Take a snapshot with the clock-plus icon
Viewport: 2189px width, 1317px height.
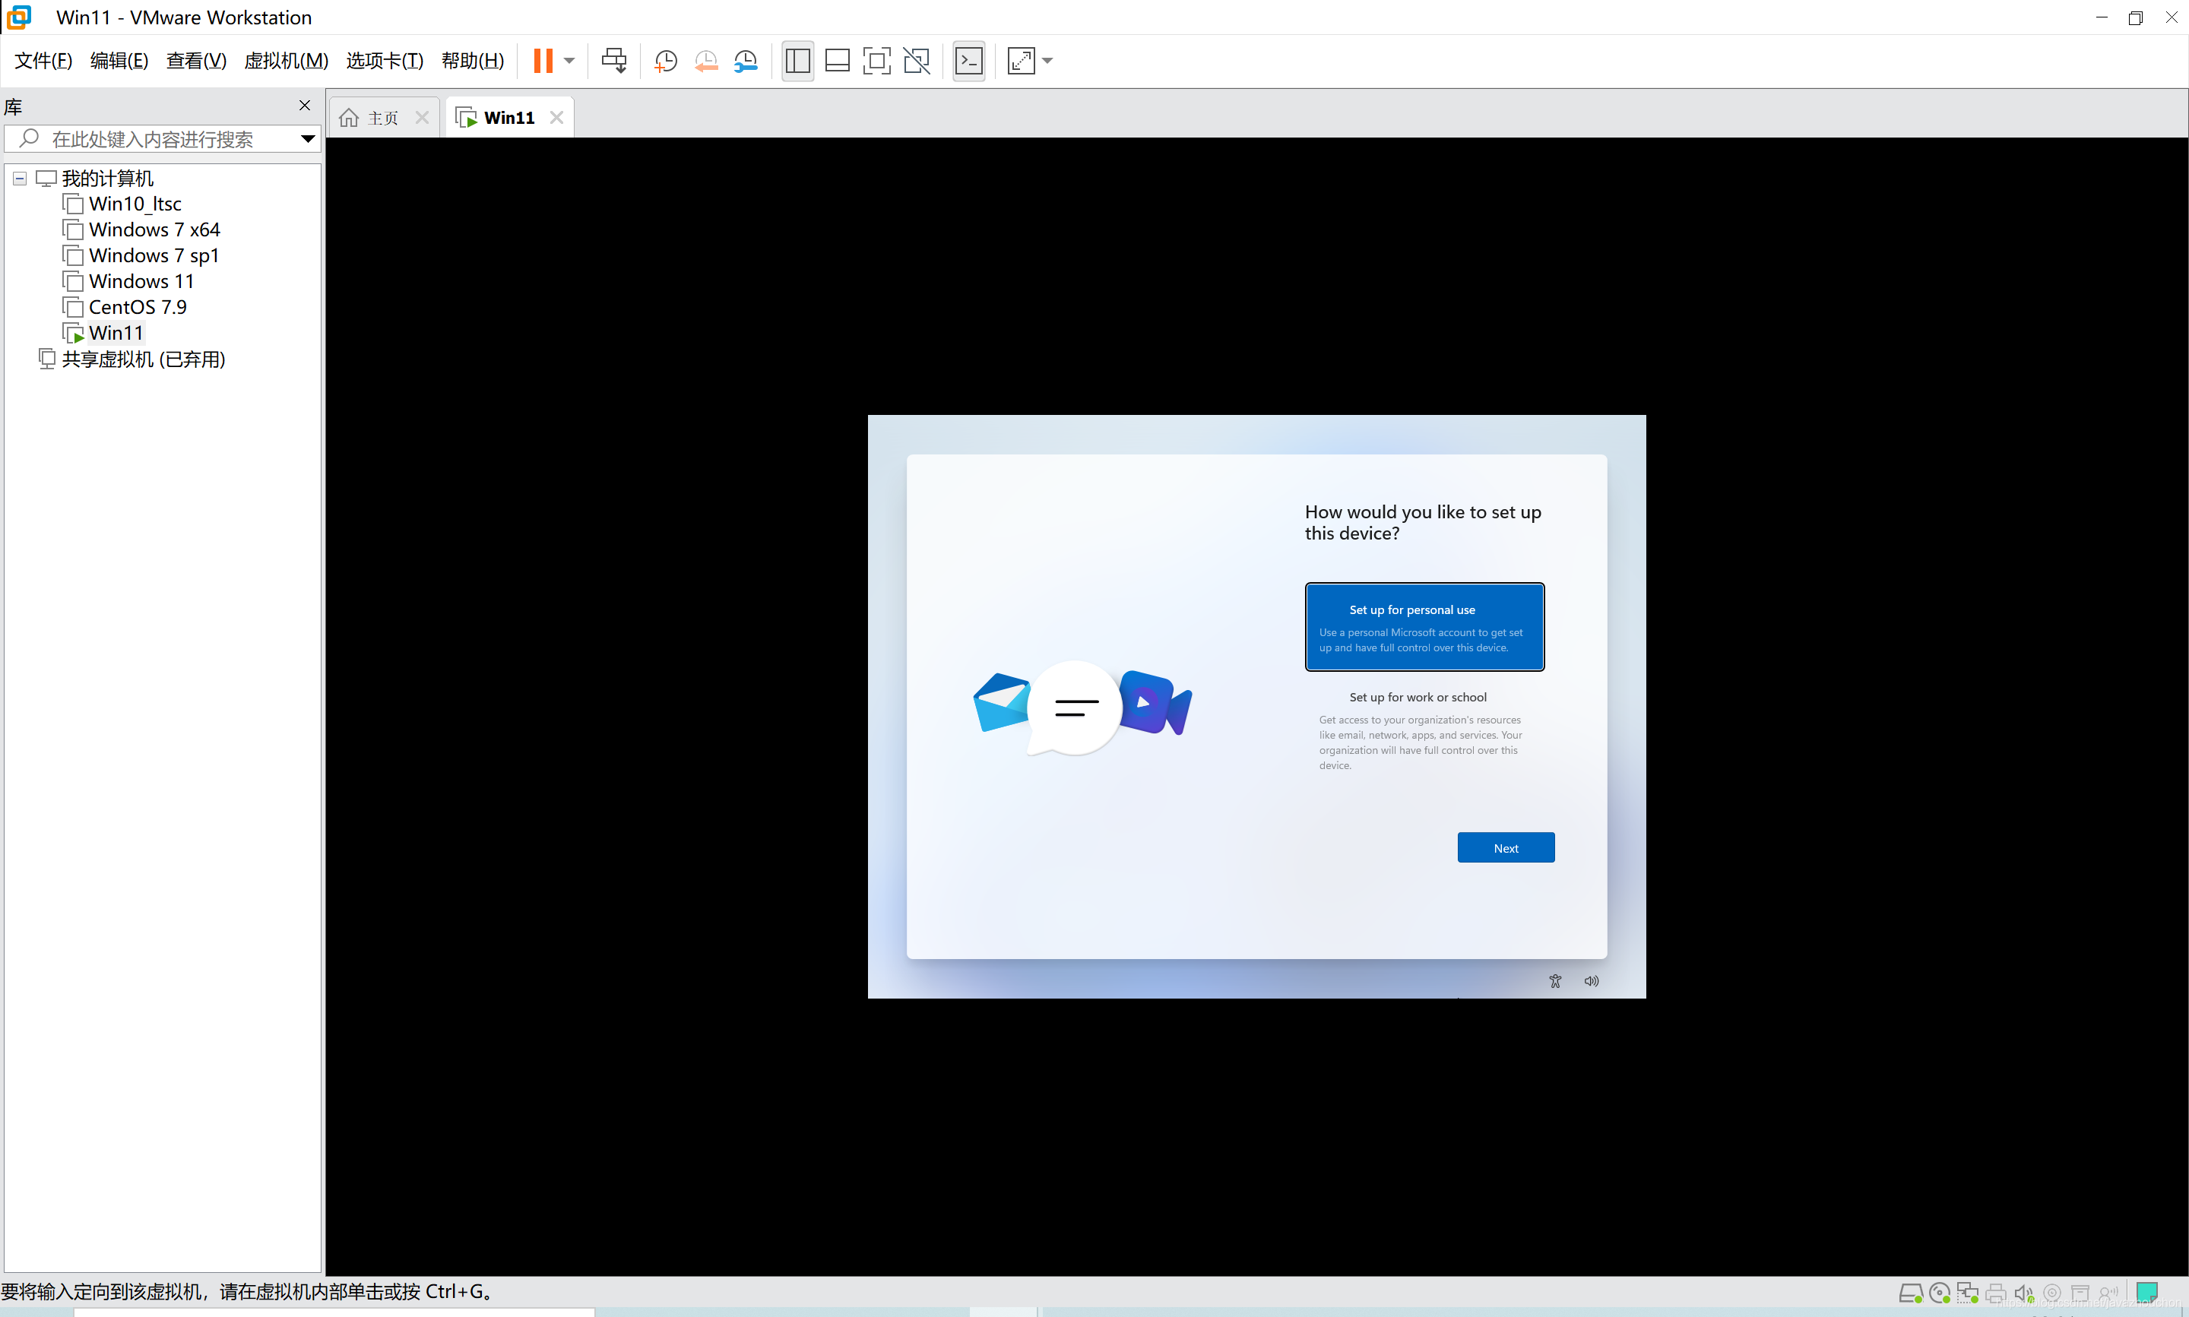666,60
